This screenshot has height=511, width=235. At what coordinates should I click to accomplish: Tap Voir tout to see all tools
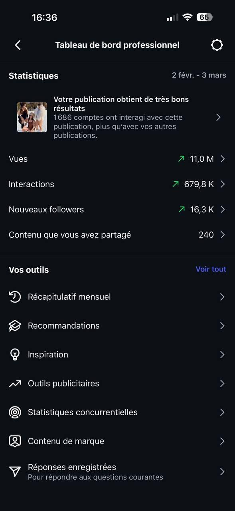pos(211,269)
